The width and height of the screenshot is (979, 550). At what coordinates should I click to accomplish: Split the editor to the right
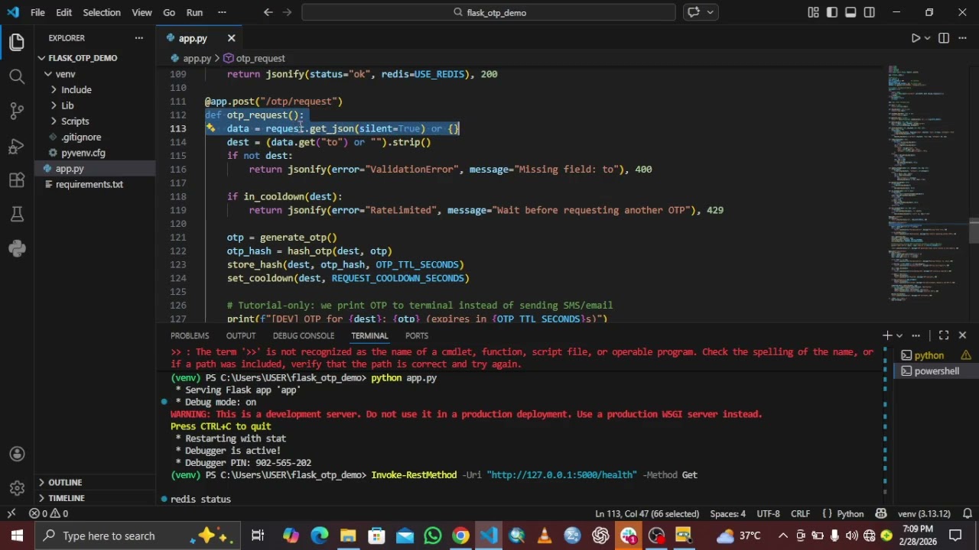[x=944, y=38]
